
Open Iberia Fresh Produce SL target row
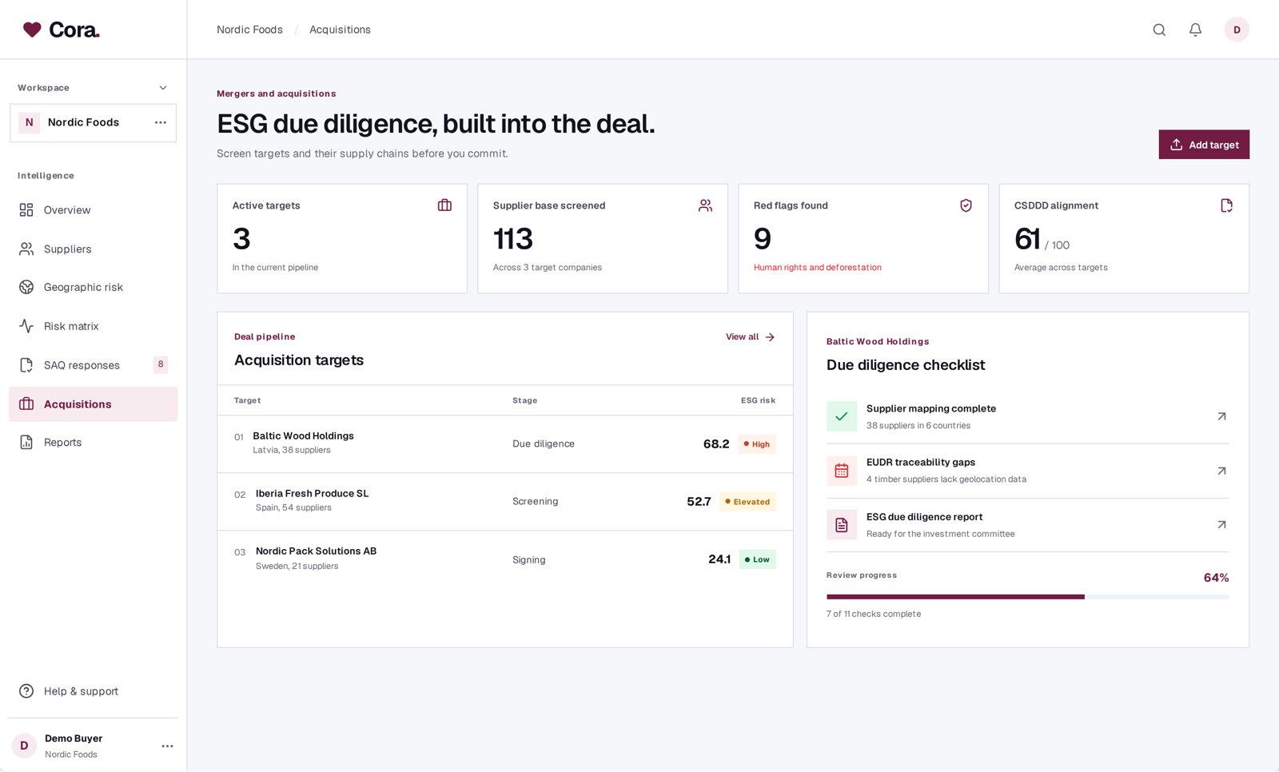[504, 501]
